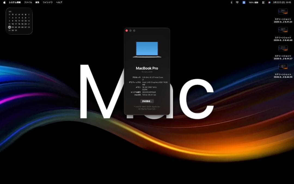The image size is (294, 184).
Task: Close the About This Mac window
Action: 127,31
